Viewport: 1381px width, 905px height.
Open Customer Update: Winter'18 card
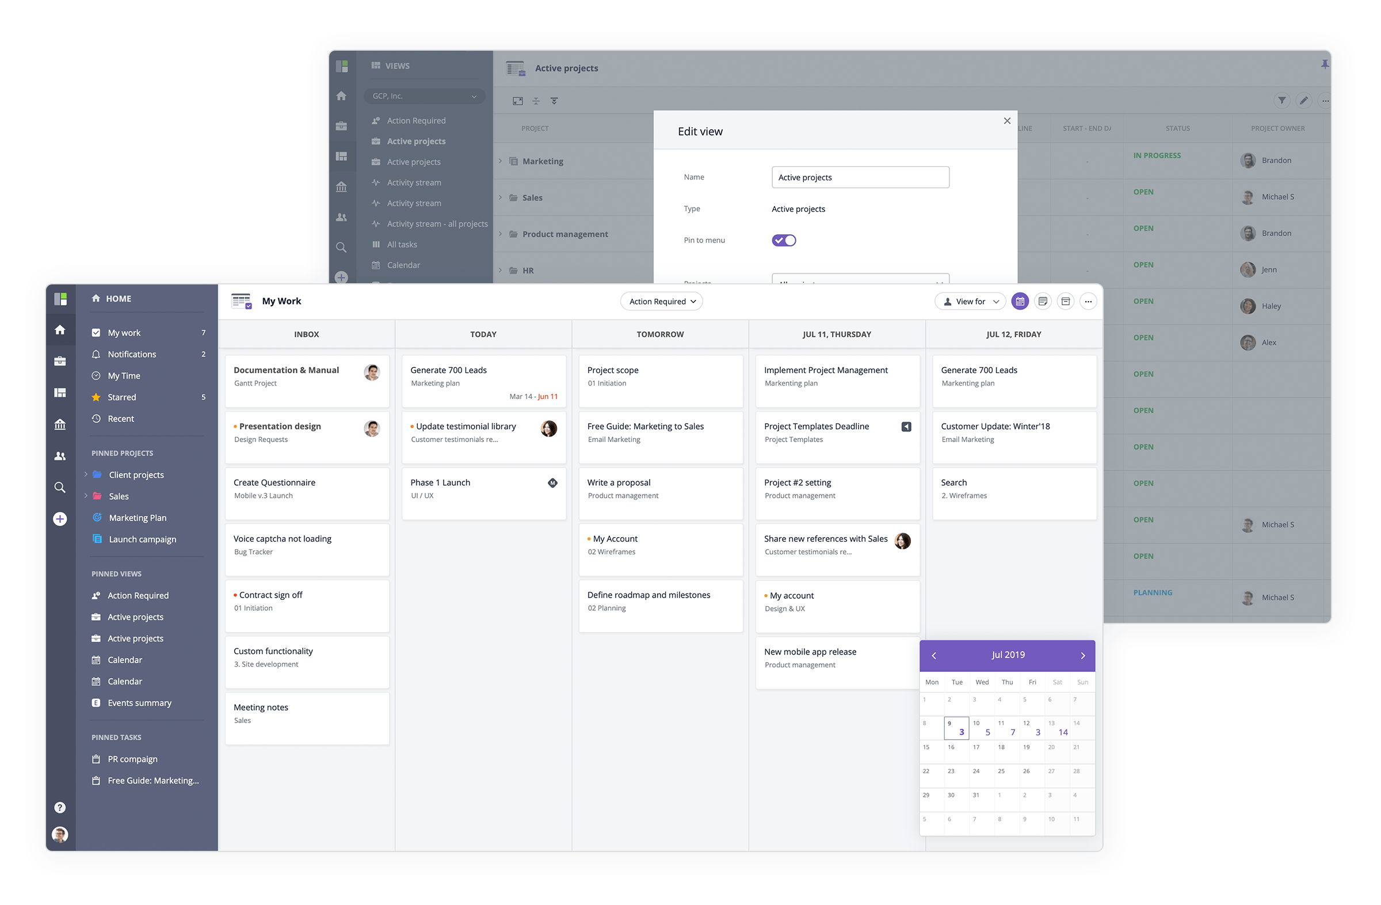click(x=1014, y=437)
